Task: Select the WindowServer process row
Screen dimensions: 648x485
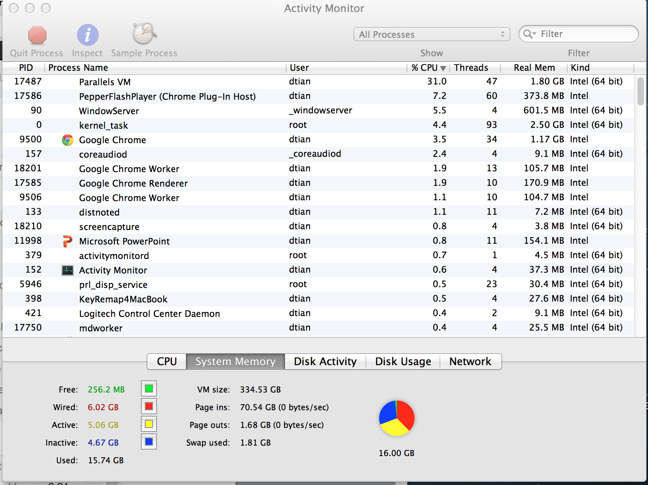Action: tap(318, 111)
